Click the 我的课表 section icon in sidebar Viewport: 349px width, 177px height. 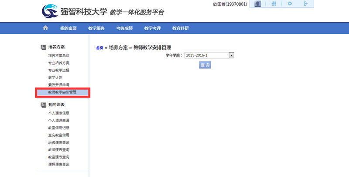[x=43, y=105]
